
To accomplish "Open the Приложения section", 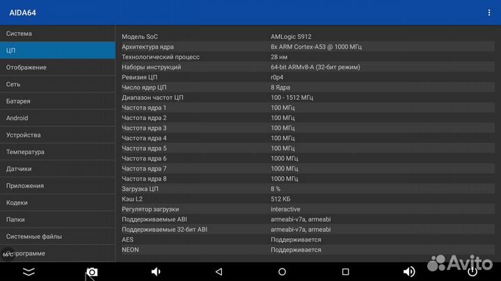I will 58,185.
